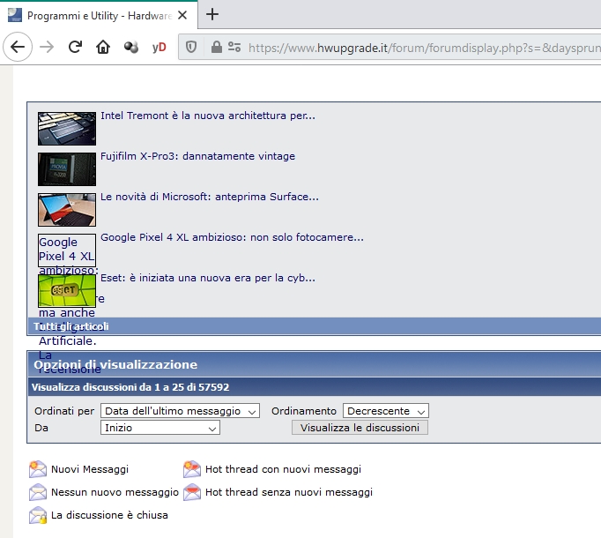This screenshot has width=601, height=538.
Task: Expand the Da Inizio dropdown
Action: point(160,428)
